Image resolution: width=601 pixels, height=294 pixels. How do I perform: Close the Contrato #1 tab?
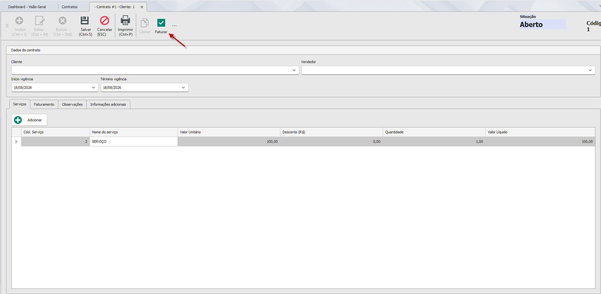pos(142,7)
